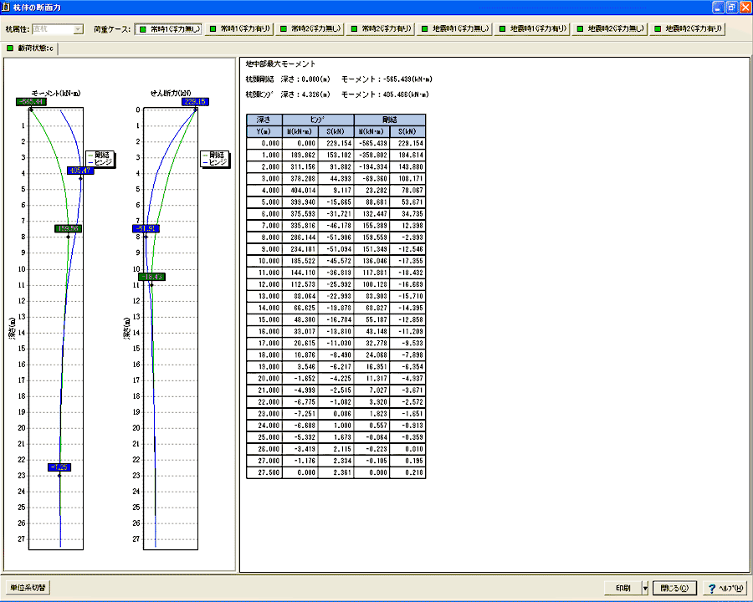
Task: Click the -18.432 cell in the table
Action: click(x=407, y=273)
